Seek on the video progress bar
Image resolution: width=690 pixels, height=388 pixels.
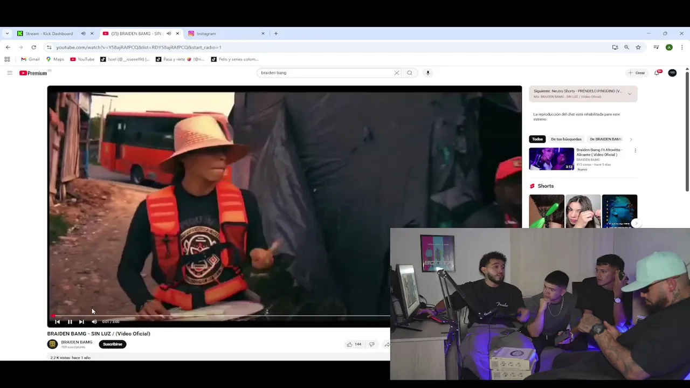[x=221, y=316]
